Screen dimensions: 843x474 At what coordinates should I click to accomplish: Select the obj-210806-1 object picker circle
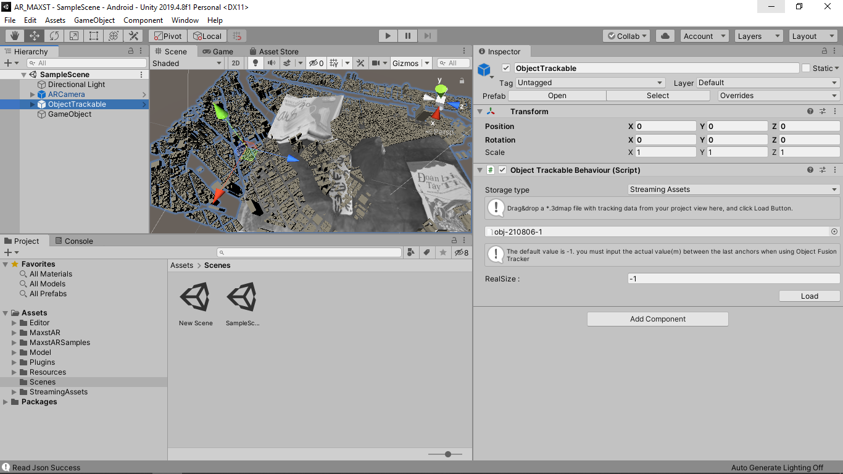pos(834,231)
